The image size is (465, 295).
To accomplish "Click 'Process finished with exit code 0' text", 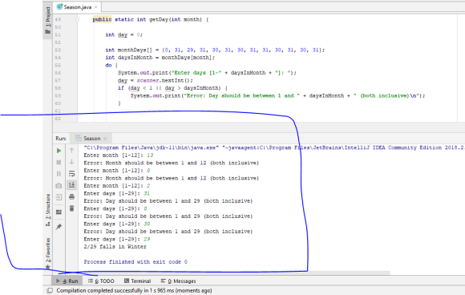I will coord(135,262).
